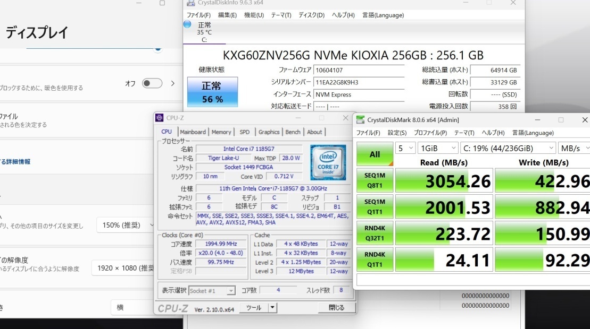Select the C: drive 35 °C temperature entry
The image size is (590, 329).
tap(204, 32)
